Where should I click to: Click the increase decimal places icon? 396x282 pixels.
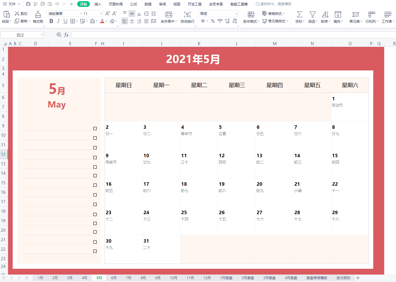click(227, 21)
